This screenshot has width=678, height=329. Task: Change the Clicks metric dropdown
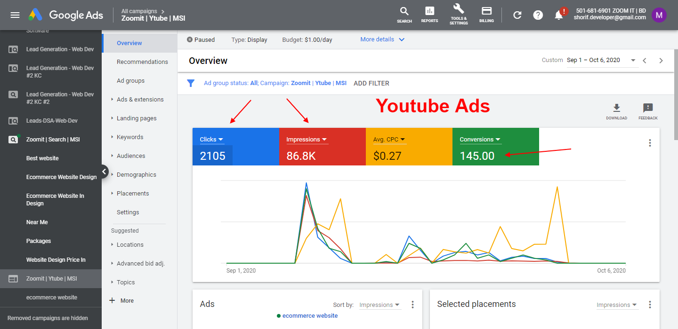click(x=211, y=140)
